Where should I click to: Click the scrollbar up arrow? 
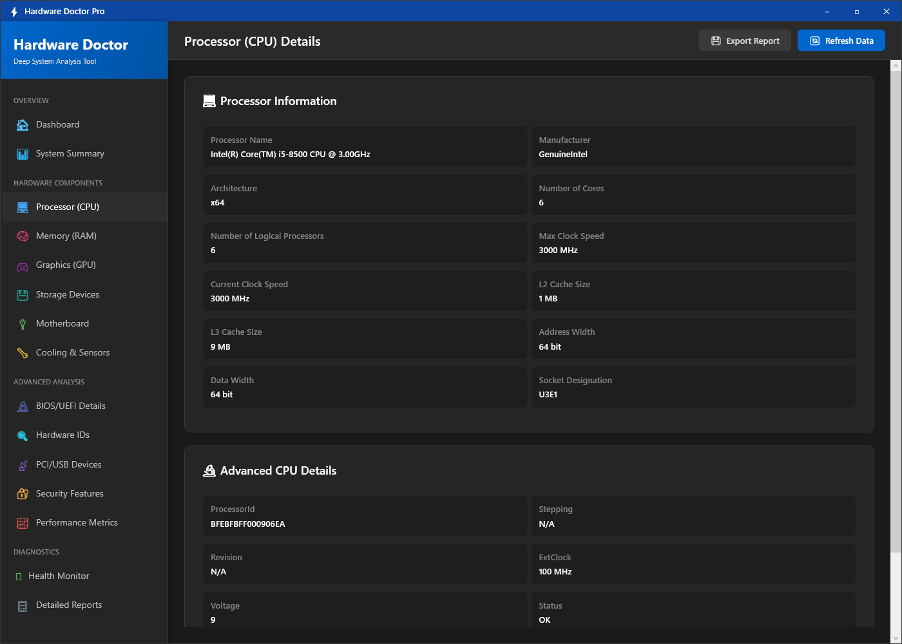point(896,65)
